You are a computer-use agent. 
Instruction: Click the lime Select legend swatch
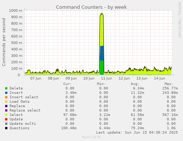[x=6, y=115]
